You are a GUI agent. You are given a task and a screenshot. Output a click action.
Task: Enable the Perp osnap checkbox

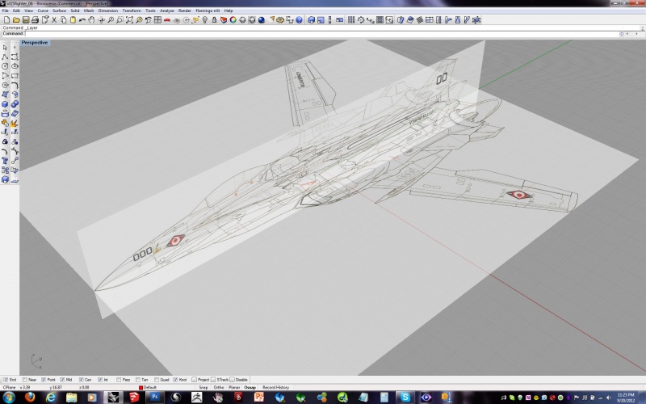tap(119, 380)
